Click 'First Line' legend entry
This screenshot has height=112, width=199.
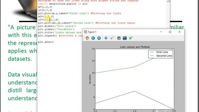click(x=162, y=52)
